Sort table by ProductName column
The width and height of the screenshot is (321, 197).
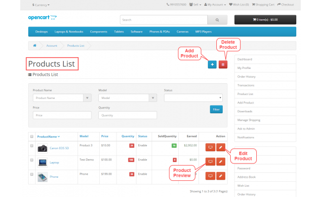coord(48,136)
